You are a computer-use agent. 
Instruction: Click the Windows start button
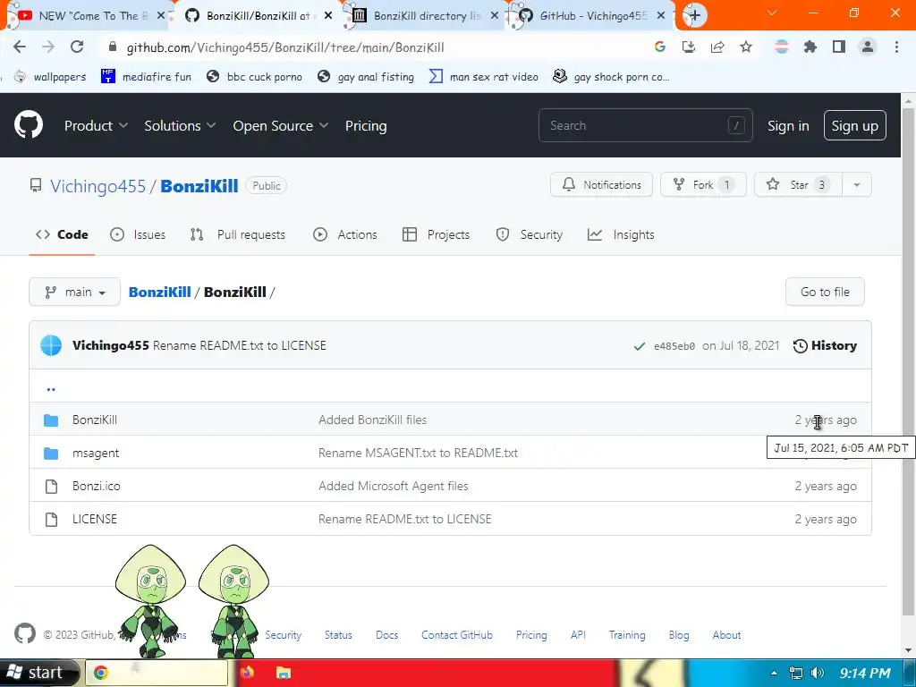click(38, 673)
